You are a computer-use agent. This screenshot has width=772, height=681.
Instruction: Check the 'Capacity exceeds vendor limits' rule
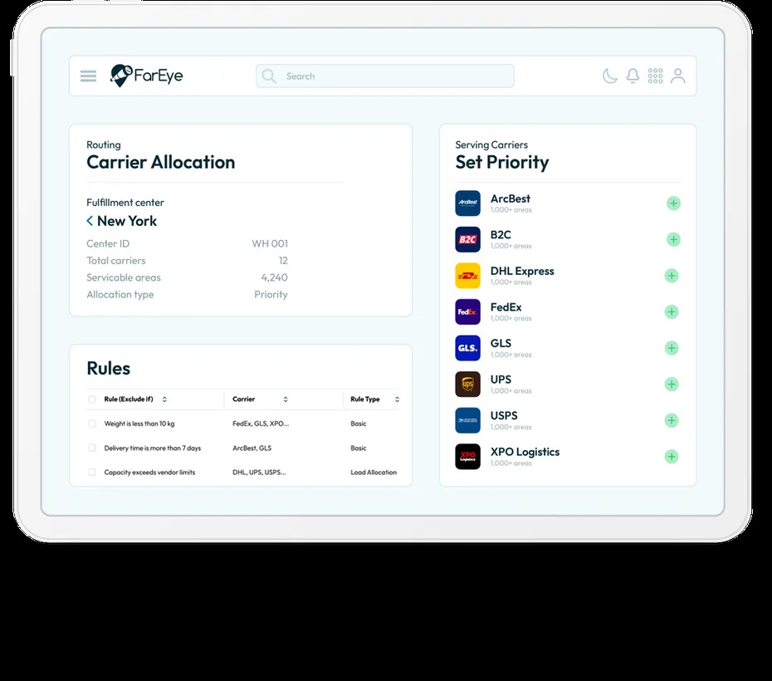pyautogui.click(x=92, y=473)
